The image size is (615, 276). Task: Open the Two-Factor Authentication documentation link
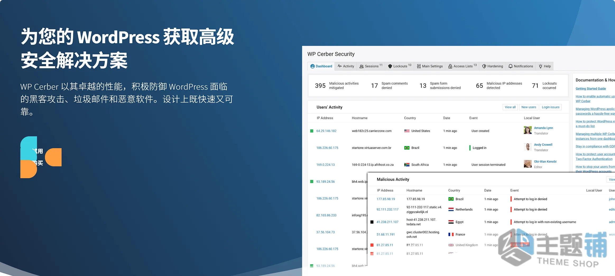tap(595, 157)
